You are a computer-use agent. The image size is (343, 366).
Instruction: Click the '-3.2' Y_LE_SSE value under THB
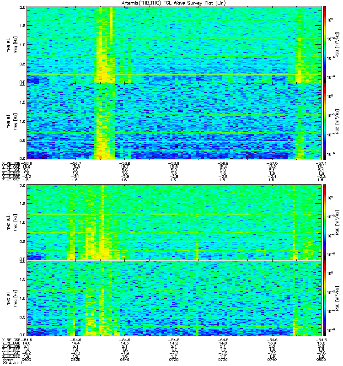pyautogui.click(x=27, y=177)
